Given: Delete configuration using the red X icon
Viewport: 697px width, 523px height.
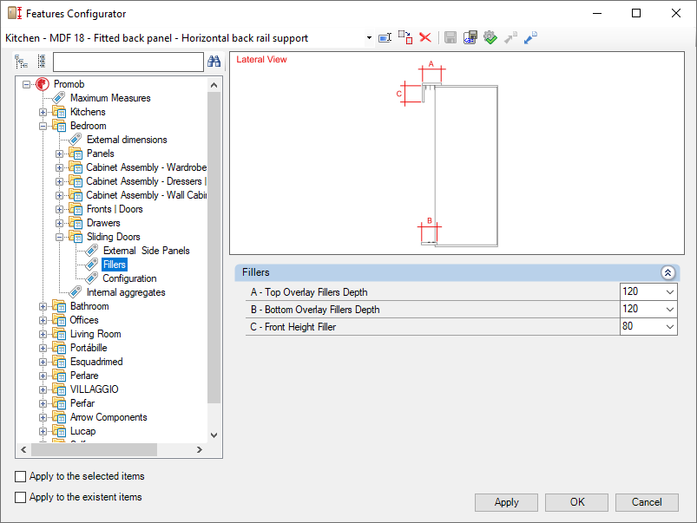Looking at the screenshot, I should point(425,38).
